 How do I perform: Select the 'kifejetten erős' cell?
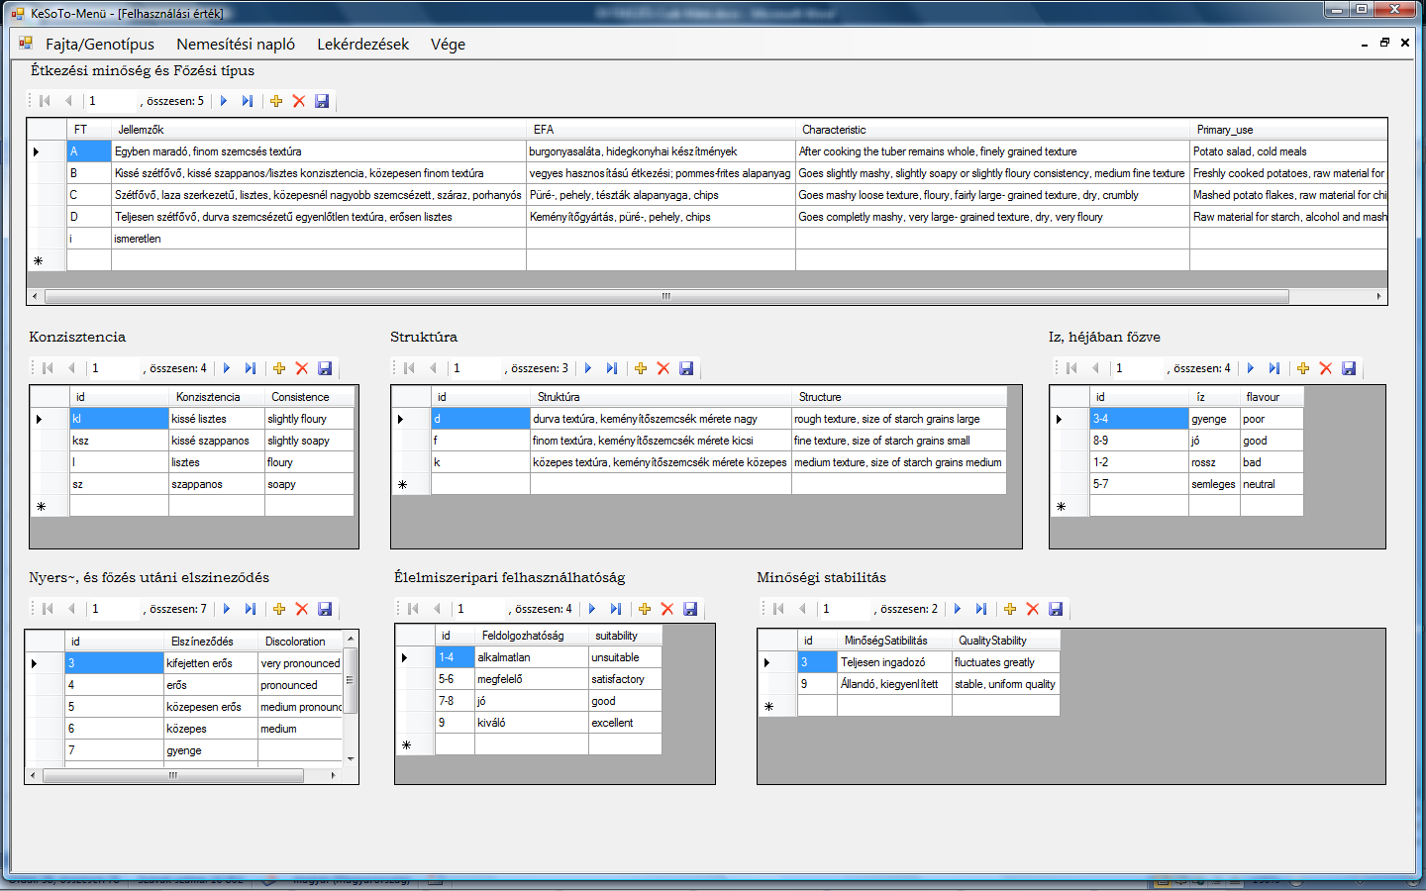click(x=211, y=663)
